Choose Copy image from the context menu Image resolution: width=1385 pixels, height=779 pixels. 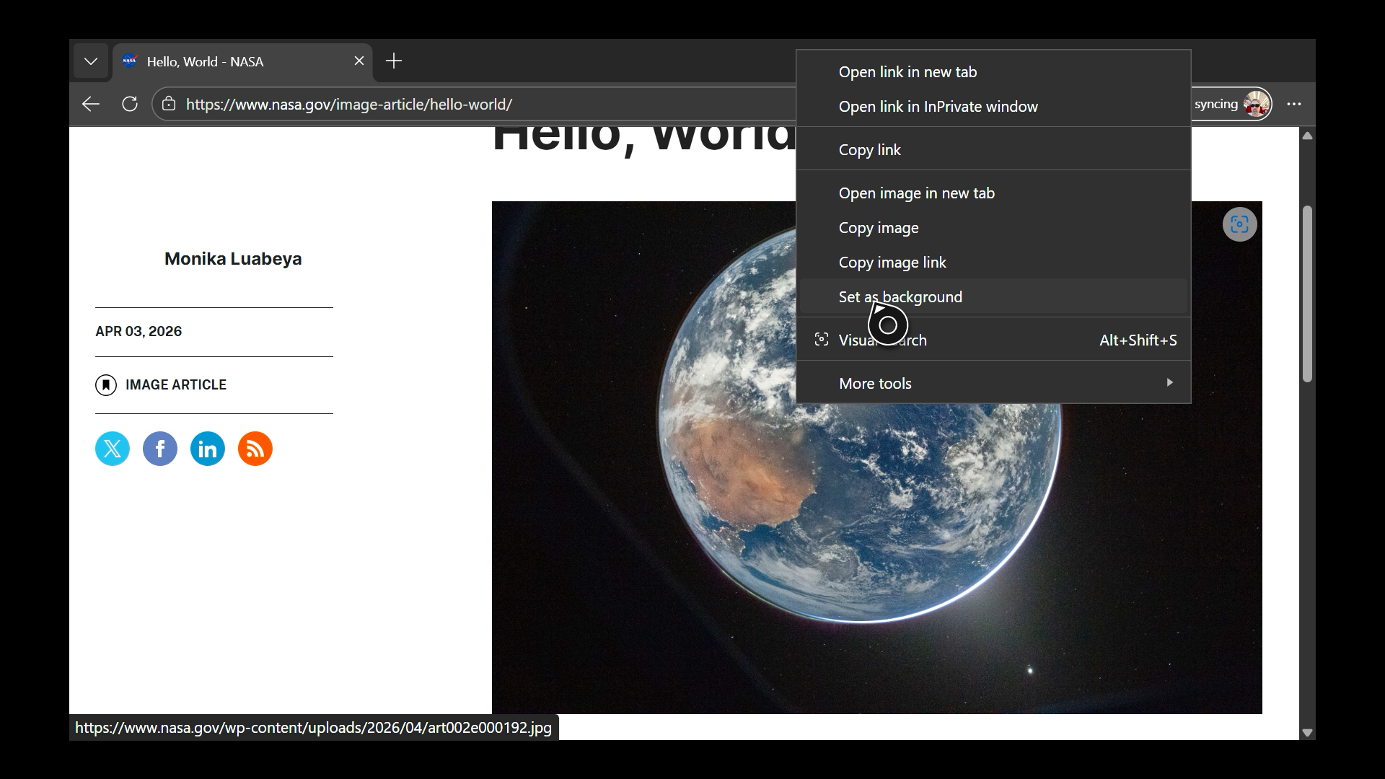pos(878,227)
